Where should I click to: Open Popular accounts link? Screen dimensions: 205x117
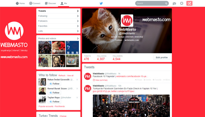(x=46, y=106)
